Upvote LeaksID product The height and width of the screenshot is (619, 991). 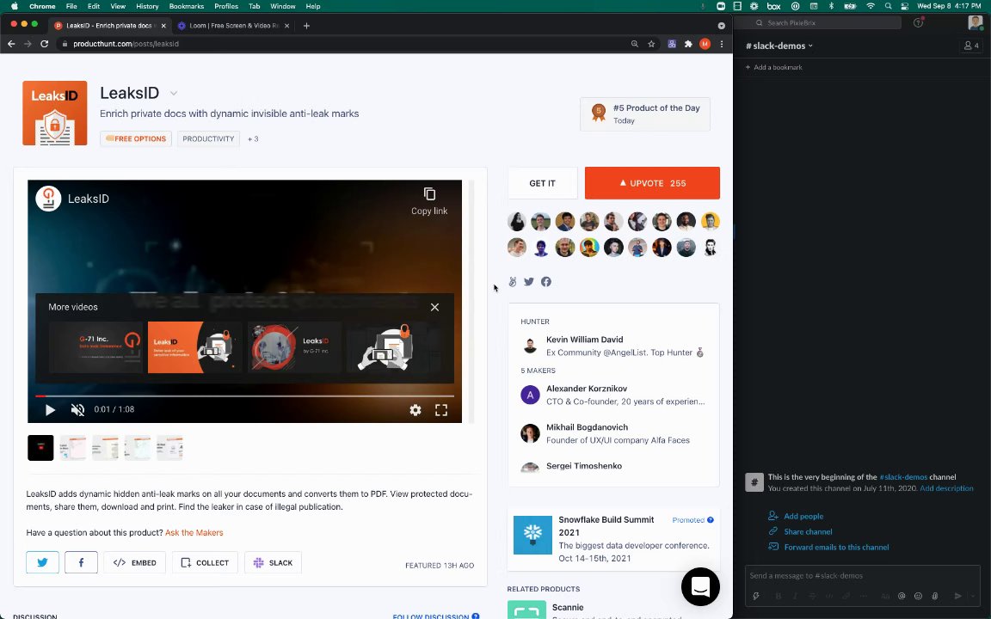click(652, 183)
